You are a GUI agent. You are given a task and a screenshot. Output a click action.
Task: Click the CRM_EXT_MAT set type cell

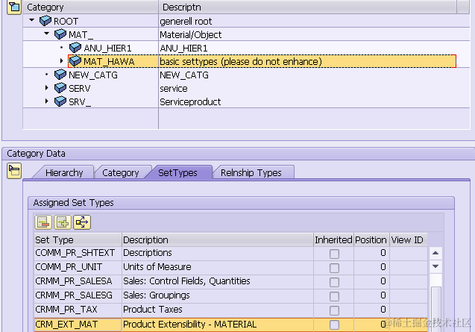pos(78,325)
